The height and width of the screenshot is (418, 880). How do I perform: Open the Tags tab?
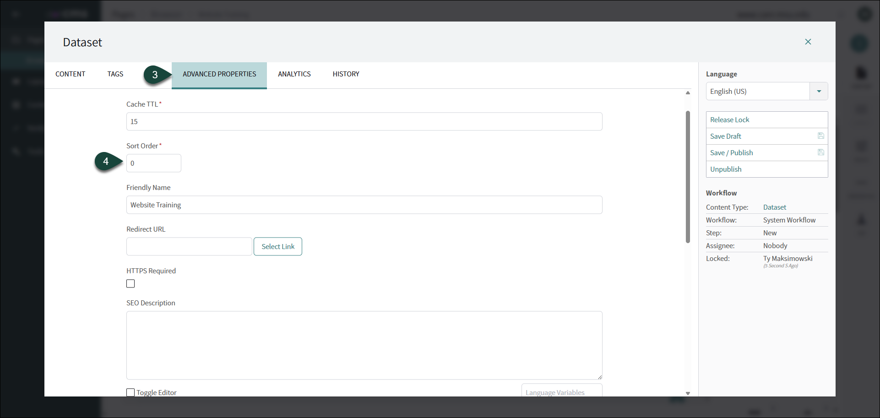115,74
